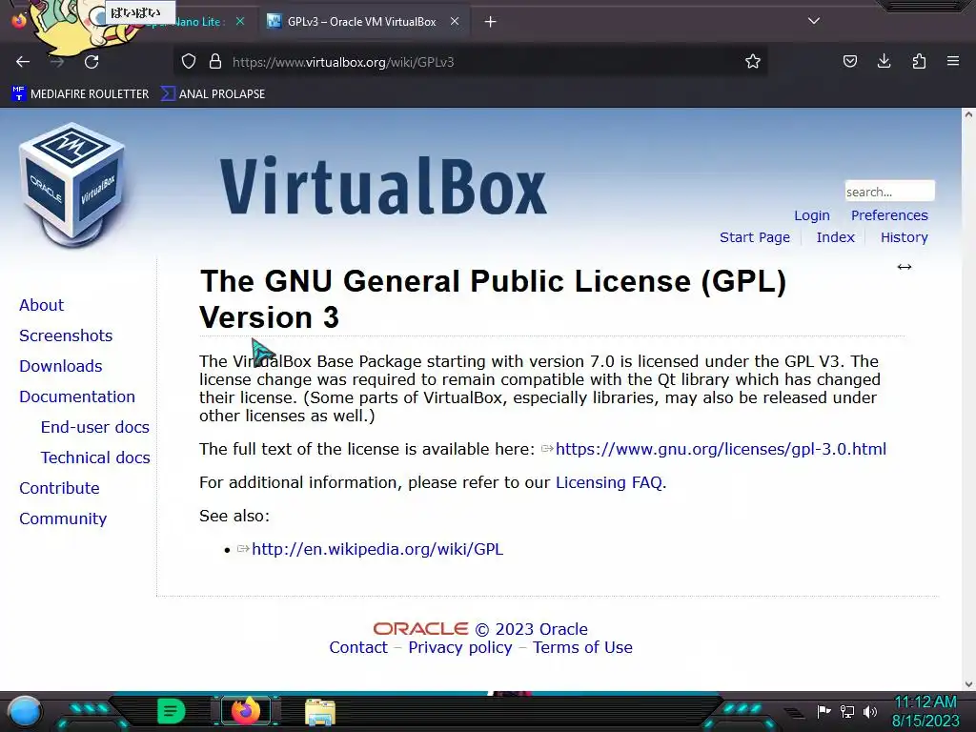Close the Nano Lite tab

239,22
